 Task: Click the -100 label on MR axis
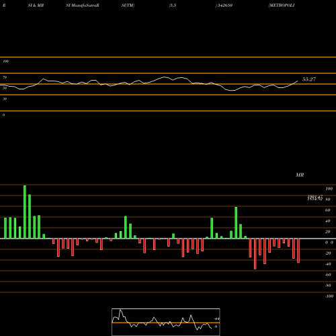tap(329, 296)
